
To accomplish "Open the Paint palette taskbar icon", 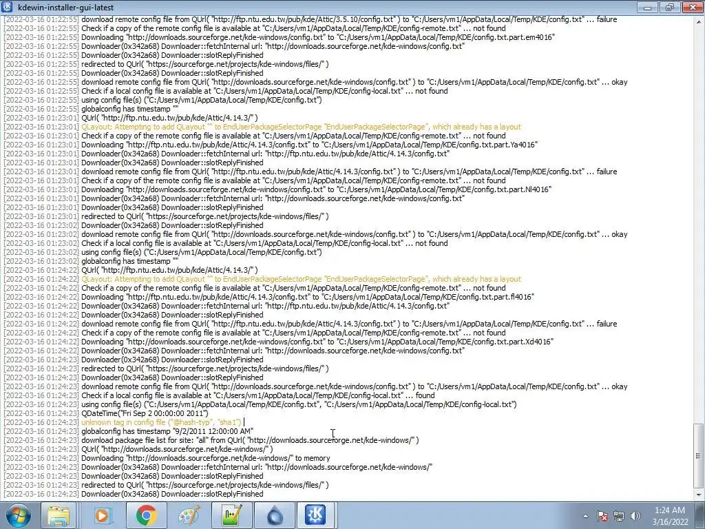I will tap(189, 515).
